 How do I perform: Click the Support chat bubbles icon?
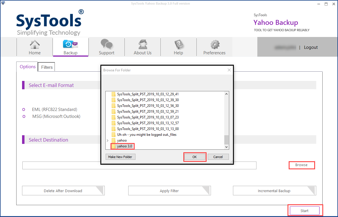(106, 44)
